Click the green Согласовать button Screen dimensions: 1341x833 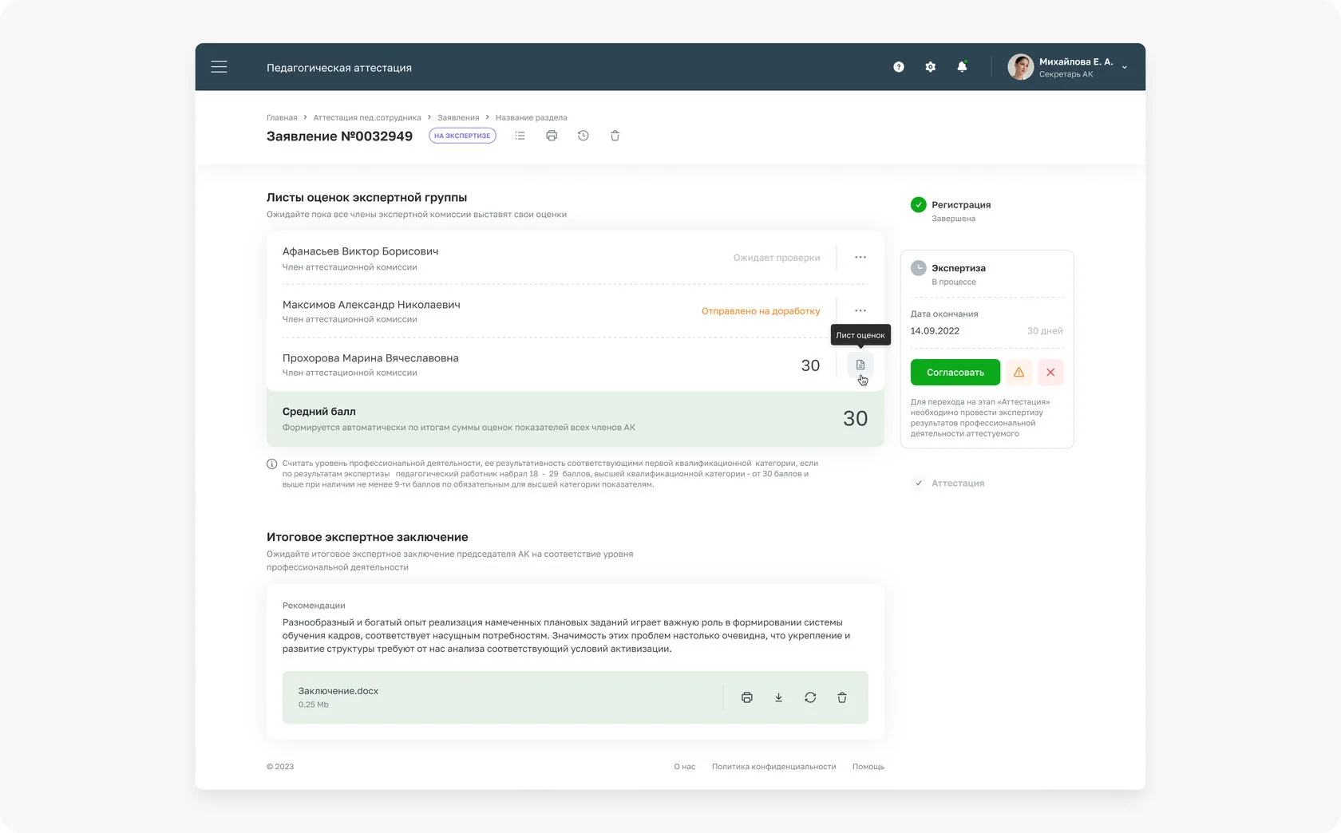click(955, 373)
